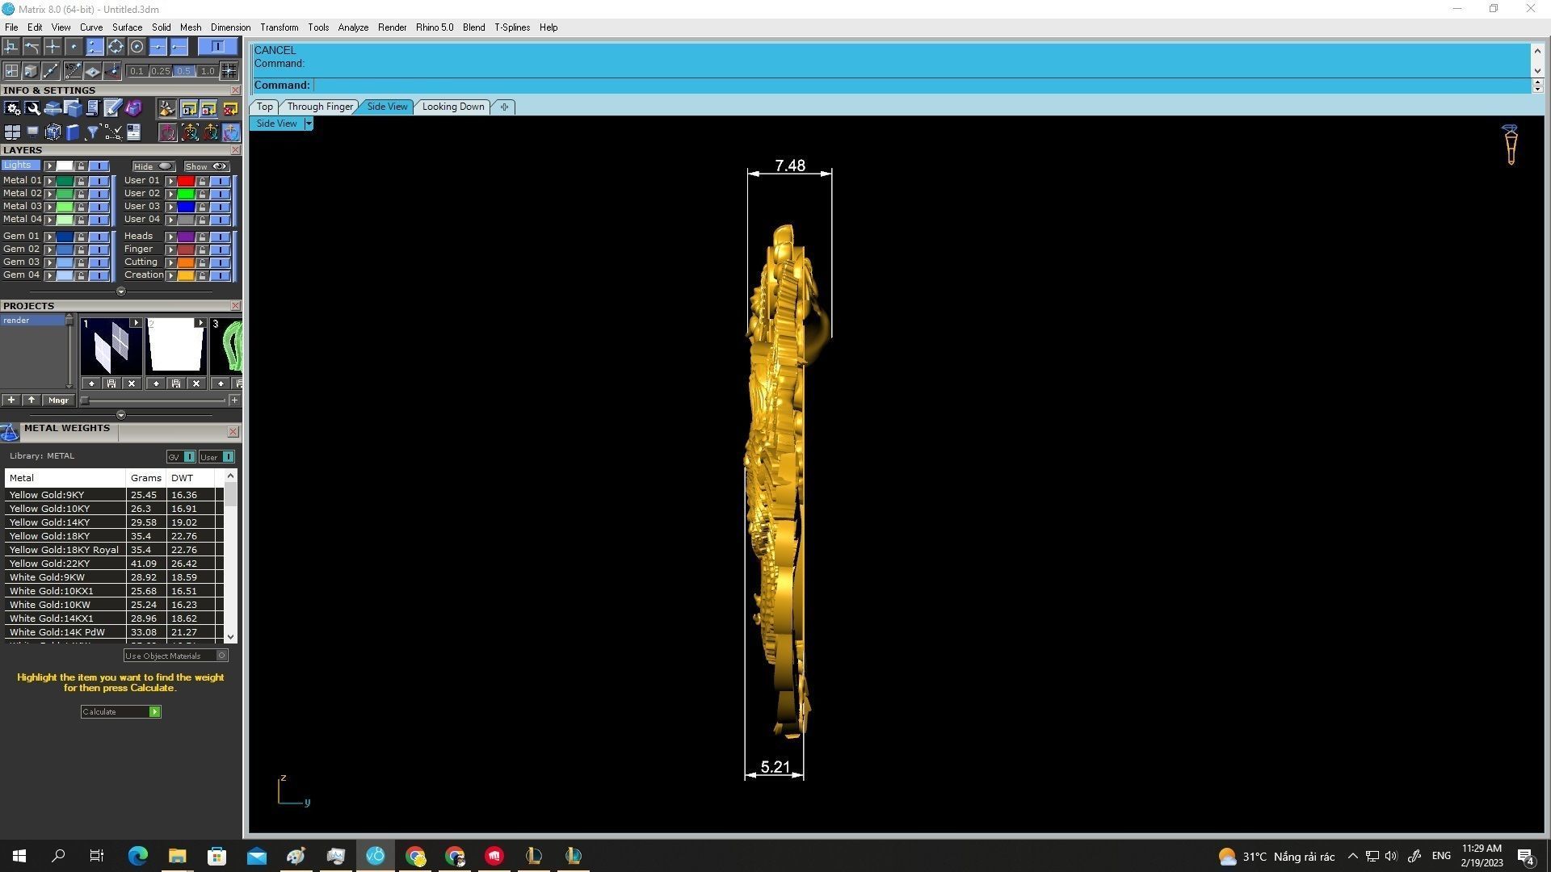Open the Side View viewport dropdown

click(x=309, y=124)
